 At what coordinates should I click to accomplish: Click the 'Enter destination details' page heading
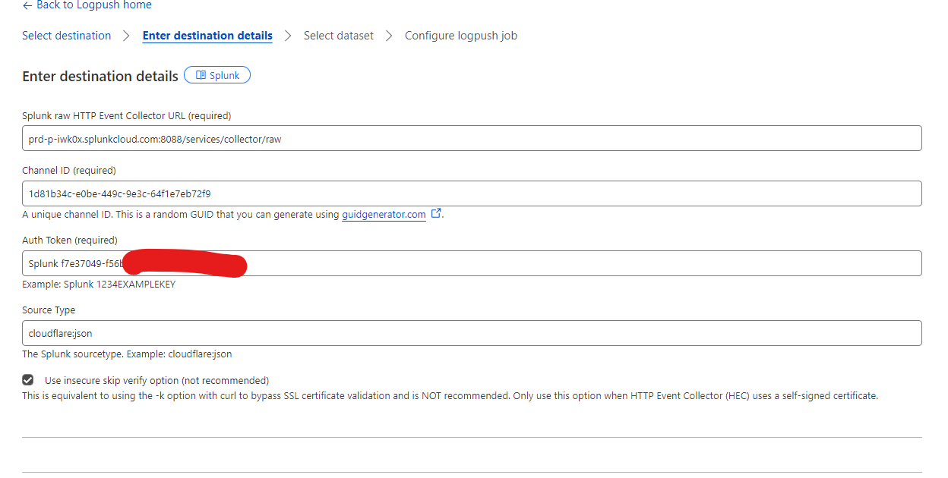pyautogui.click(x=100, y=76)
